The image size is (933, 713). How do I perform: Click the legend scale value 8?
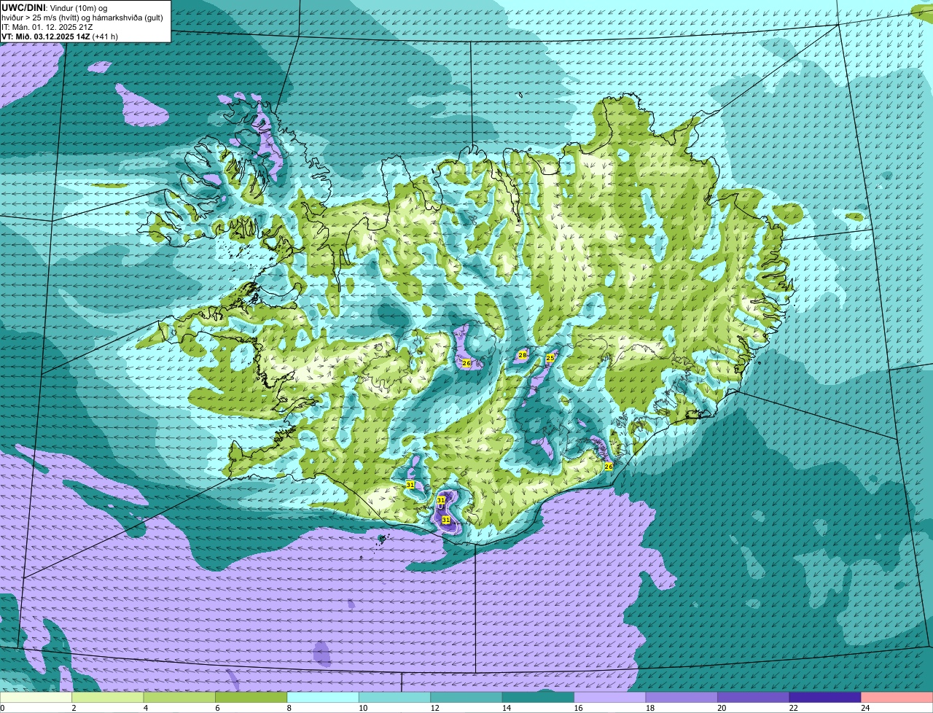289,708
